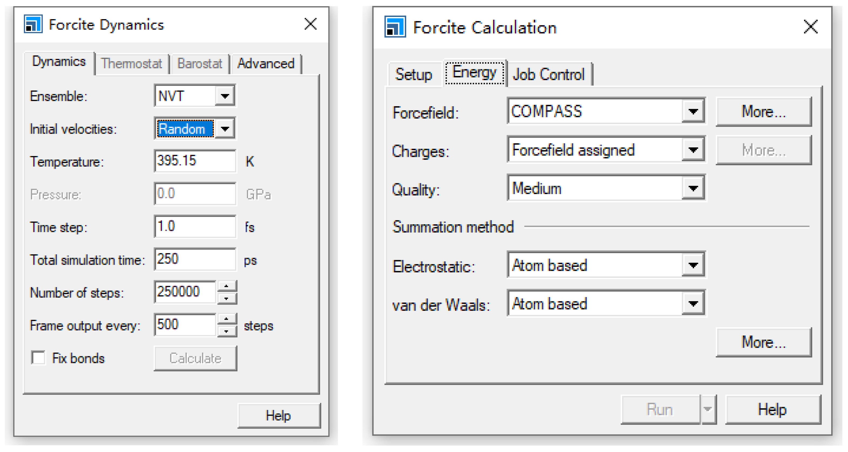Image resolution: width=848 pixels, height=452 pixels.
Task: Open the Initial velocities dropdown
Action: tap(225, 129)
